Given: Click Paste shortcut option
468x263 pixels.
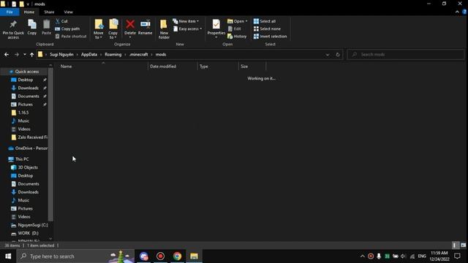Looking at the screenshot, I should tap(71, 37).
